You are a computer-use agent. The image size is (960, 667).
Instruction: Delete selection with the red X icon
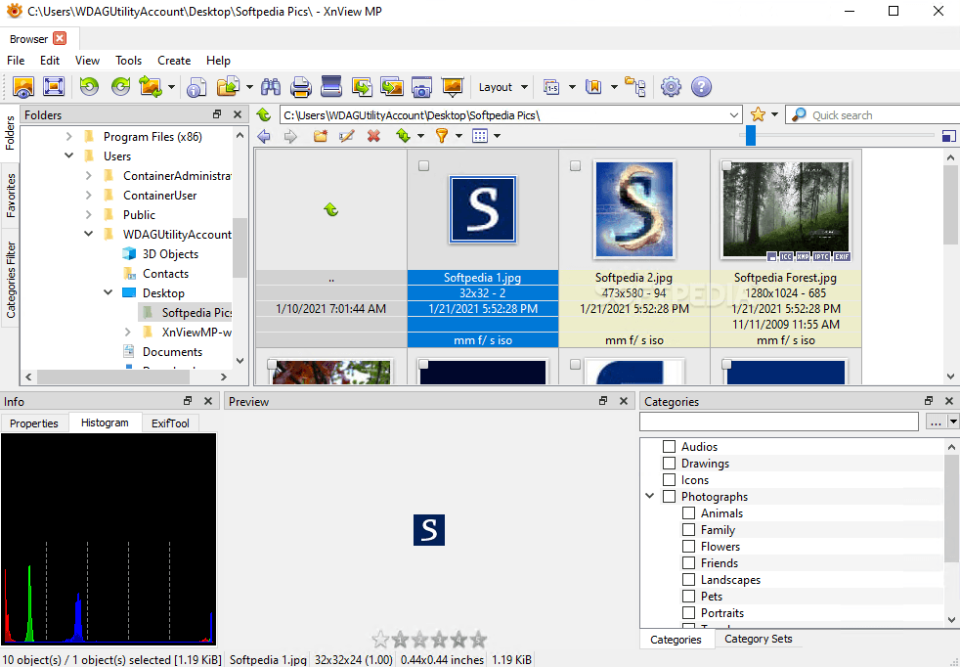372,136
